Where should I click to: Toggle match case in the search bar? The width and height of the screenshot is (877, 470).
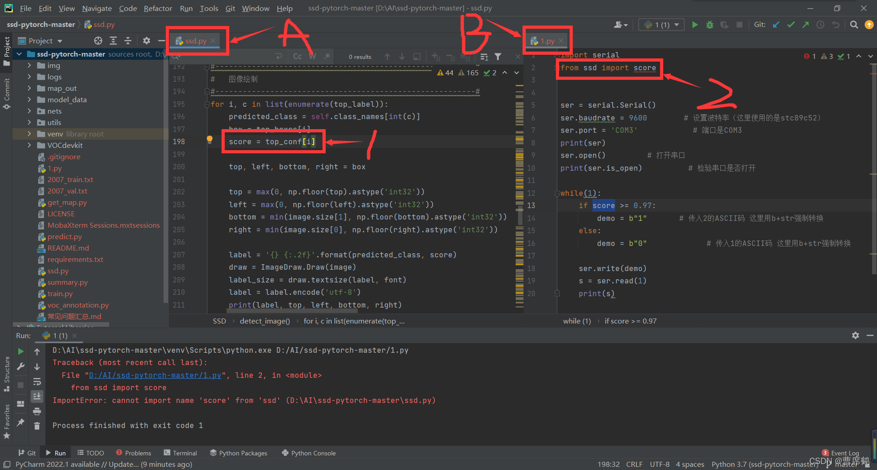[x=297, y=56]
